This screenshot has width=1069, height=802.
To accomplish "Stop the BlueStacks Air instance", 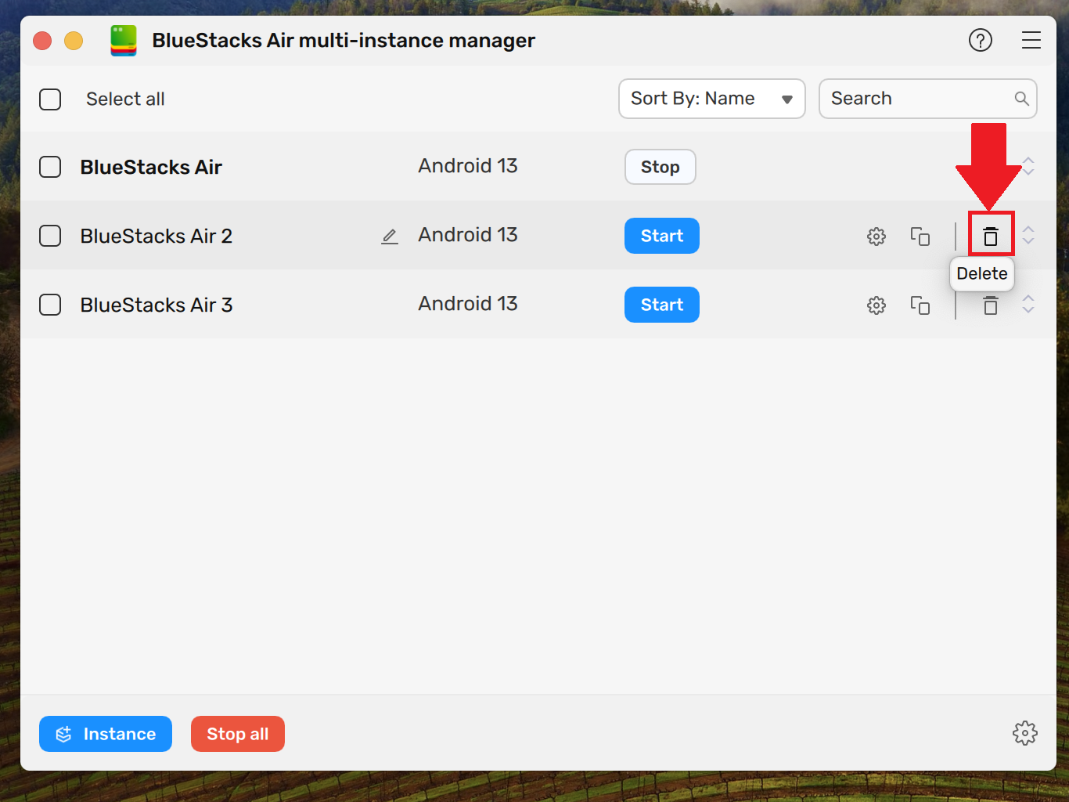I will click(660, 167).
